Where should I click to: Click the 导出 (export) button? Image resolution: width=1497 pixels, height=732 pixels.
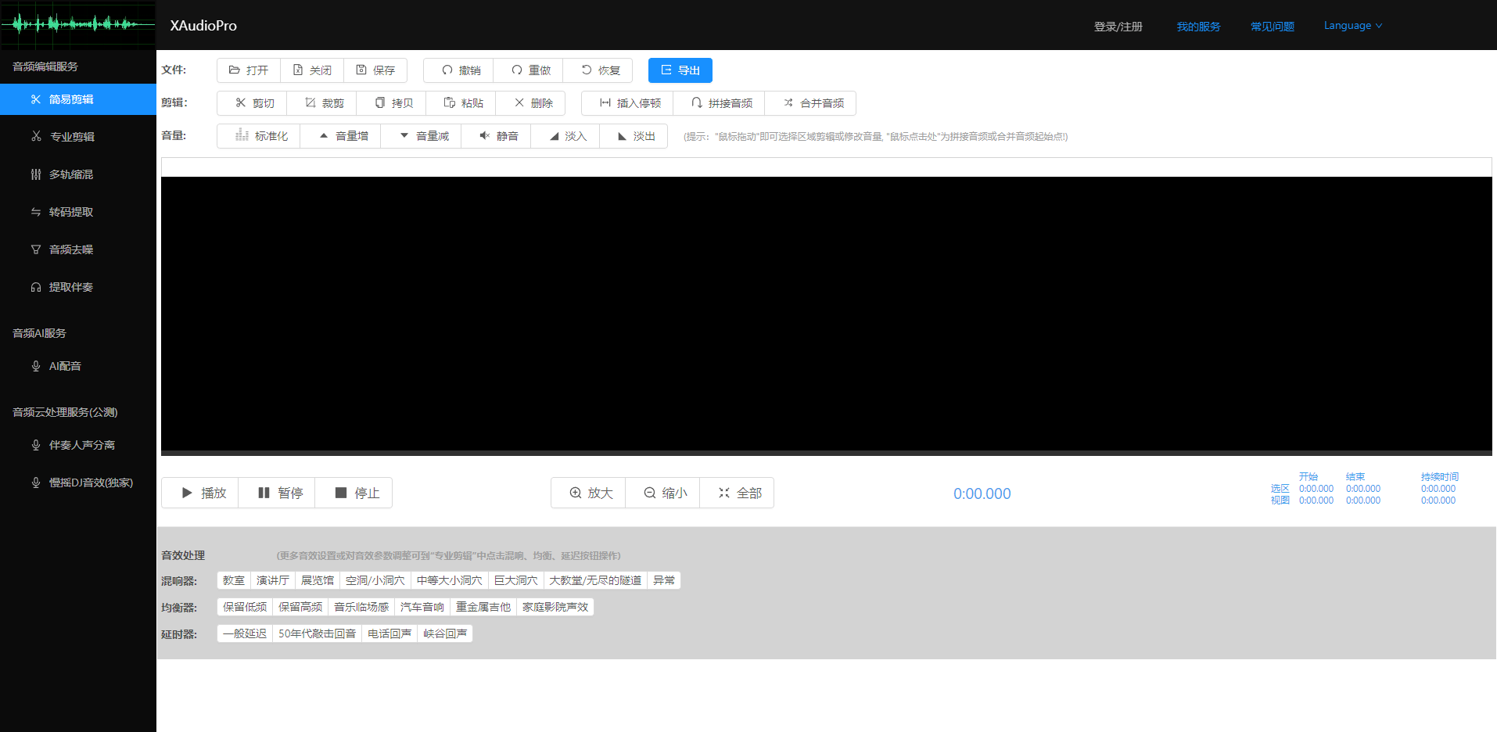point(680,70)
